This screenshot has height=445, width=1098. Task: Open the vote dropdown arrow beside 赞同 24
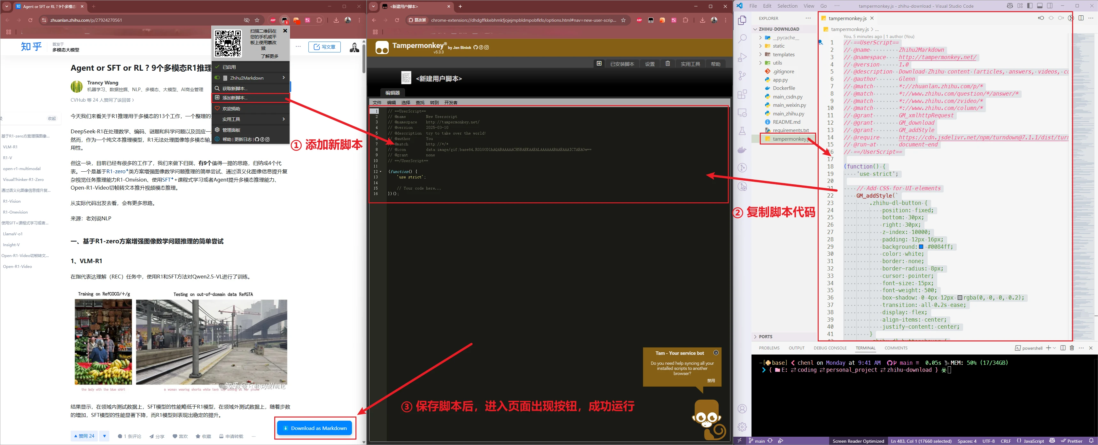105,436
